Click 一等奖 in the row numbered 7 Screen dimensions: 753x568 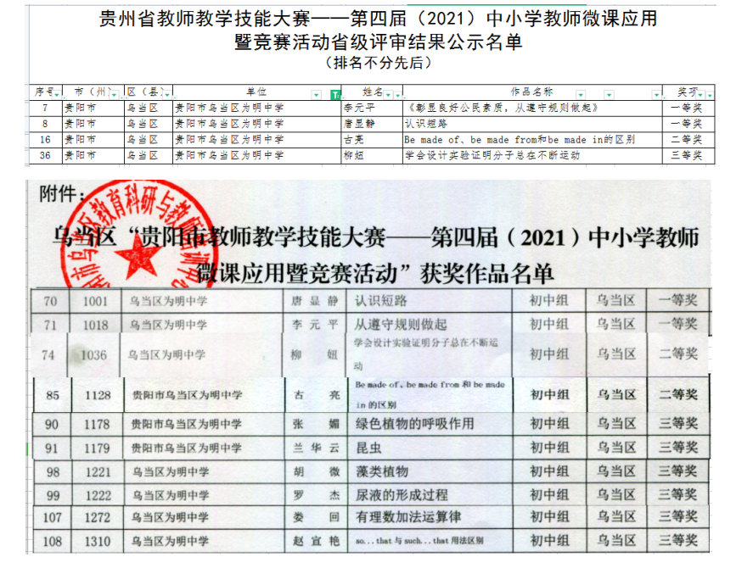686,109
